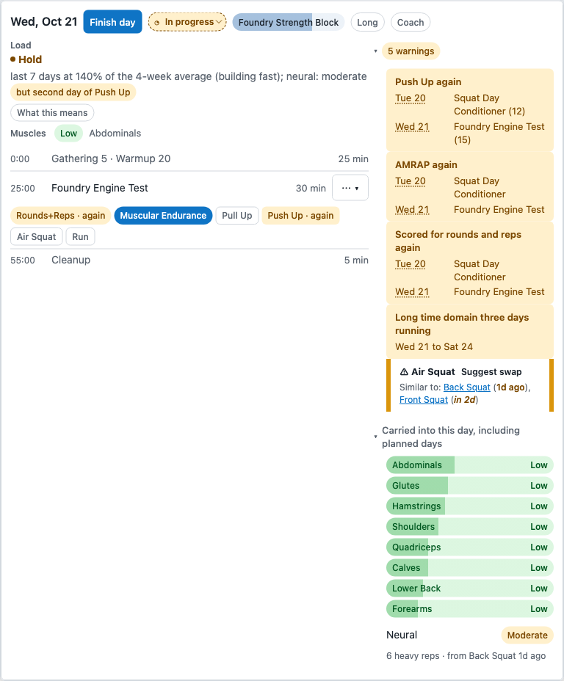Open the Back Squat link
Image resolution: width=564 pixels, height=681 pixels.
click(x=466, y=387)
